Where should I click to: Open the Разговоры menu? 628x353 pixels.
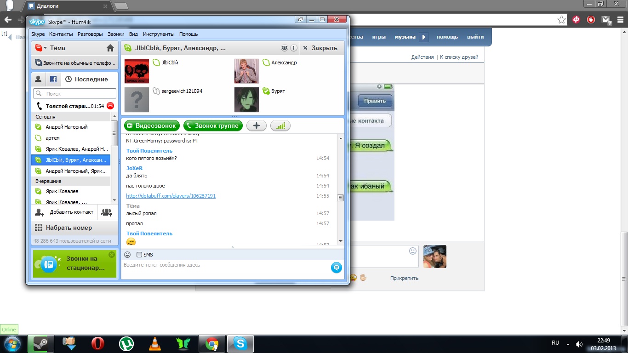tap(90, 34)
